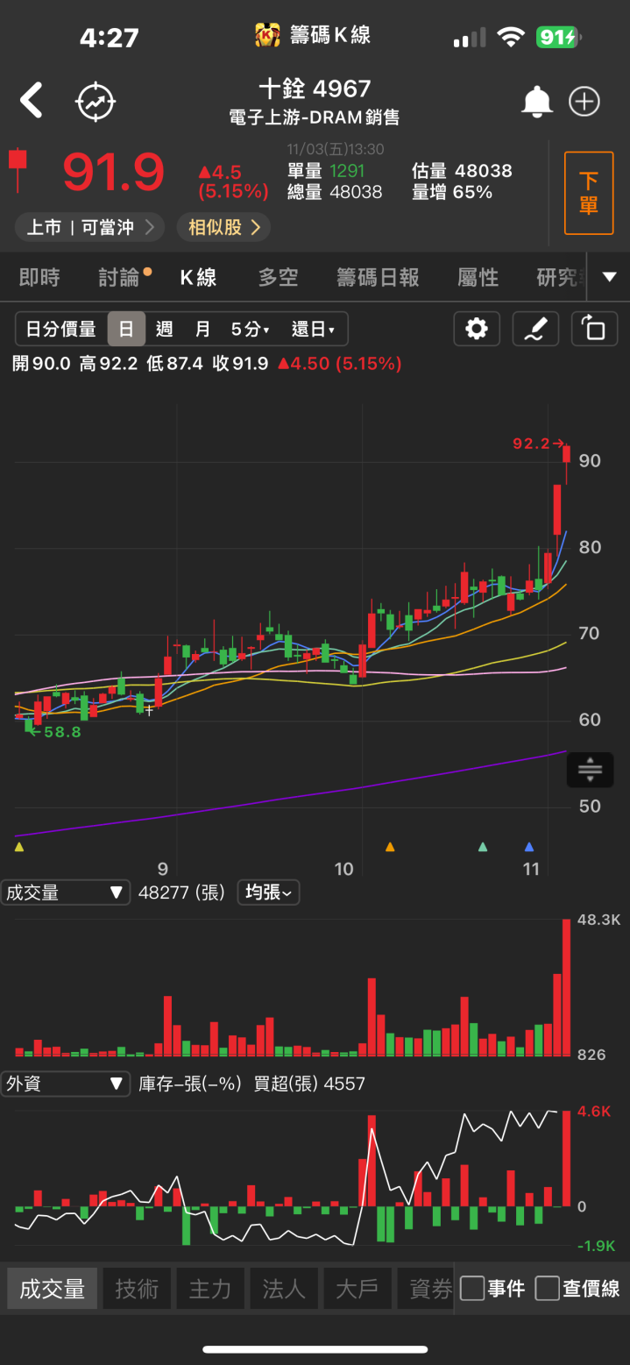Tap the orange triangle event marker
The height and width of the screenshot is (1365, 630).
(x=390, y=847)
